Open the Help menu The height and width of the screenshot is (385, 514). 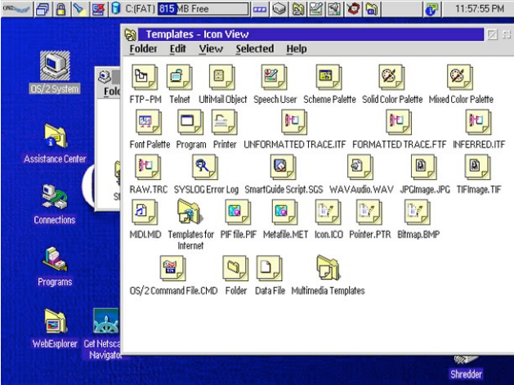click(297, 49)
